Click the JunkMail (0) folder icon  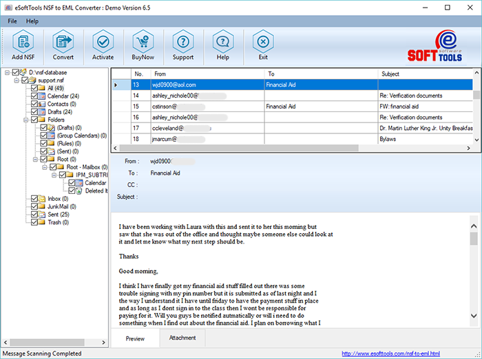(x=42, y=206)
